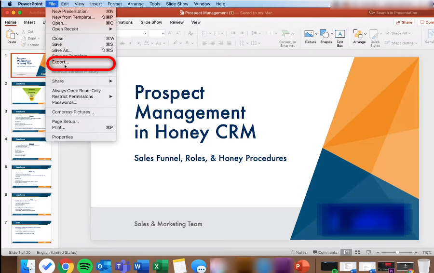Screen dimensions: 434x273
Task: Click the numbered list icon
Action: click(217, 33)
